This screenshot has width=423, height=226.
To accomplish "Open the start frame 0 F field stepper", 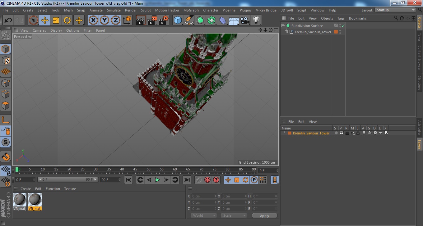I will pos(34,179).
